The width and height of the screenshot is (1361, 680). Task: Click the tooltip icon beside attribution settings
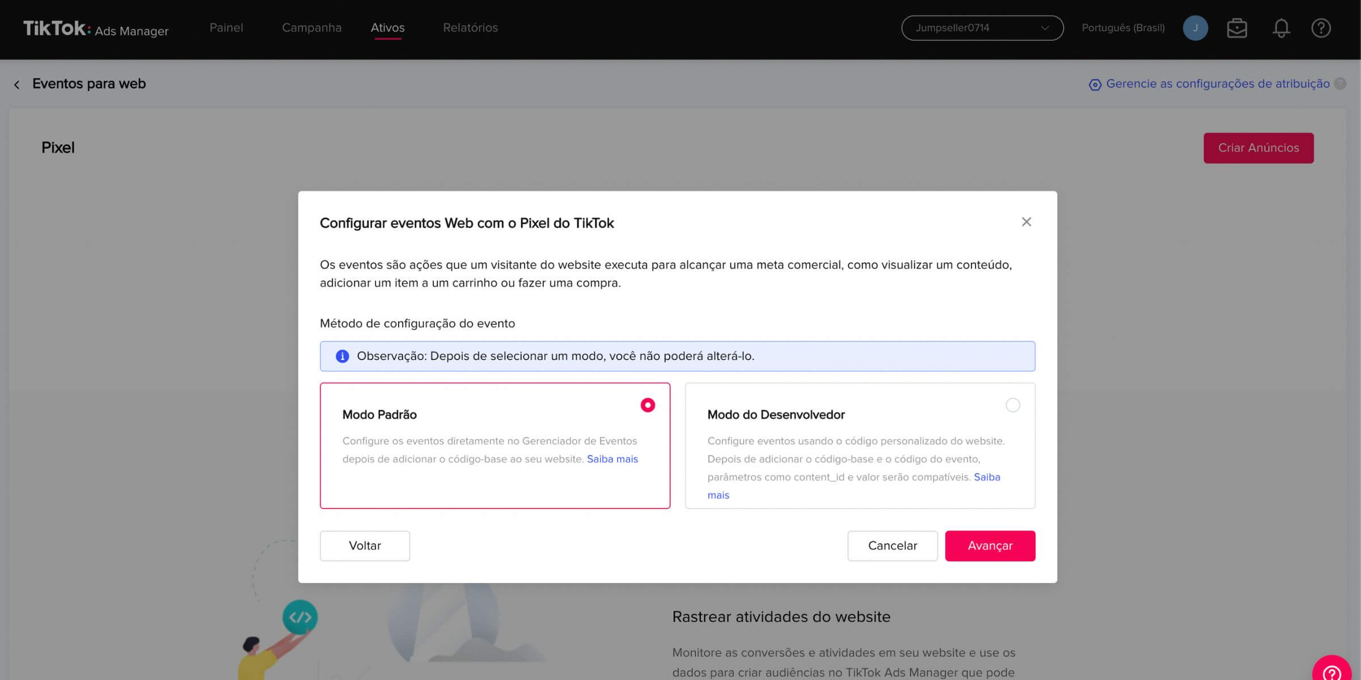pyautogui.click(x=1340, y=84)
